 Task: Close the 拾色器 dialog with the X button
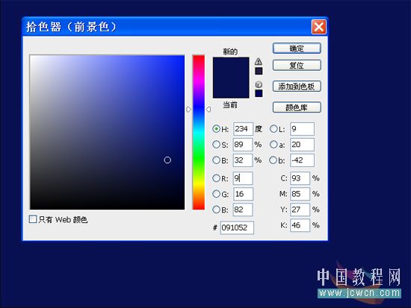319,27
